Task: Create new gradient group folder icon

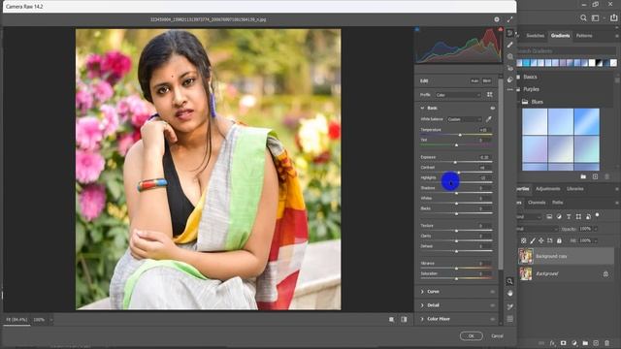Action: tap(583, 176)
